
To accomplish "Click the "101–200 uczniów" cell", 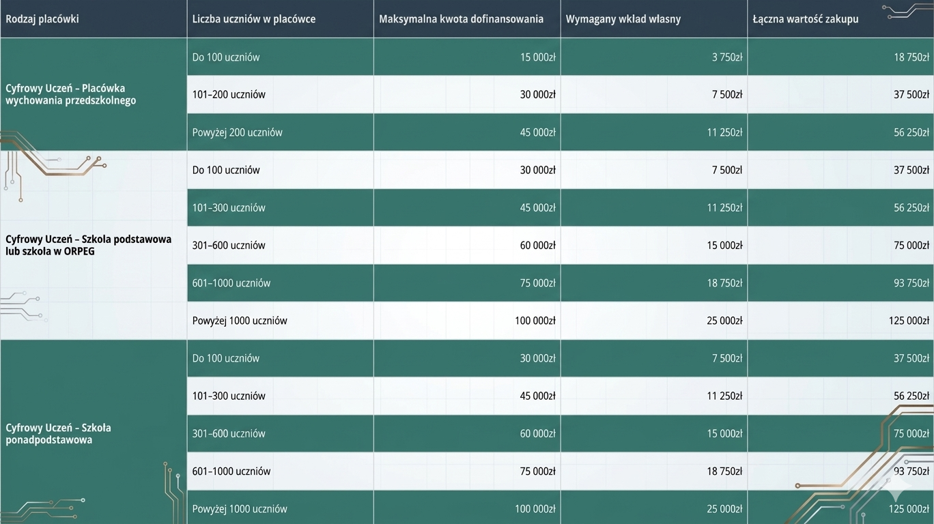I will (x=229, y=94).
